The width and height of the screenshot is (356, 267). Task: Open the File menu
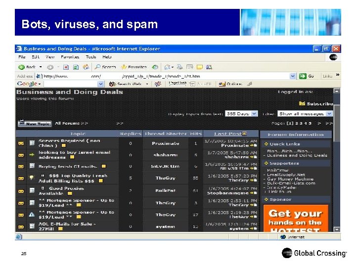click(22, 57)
